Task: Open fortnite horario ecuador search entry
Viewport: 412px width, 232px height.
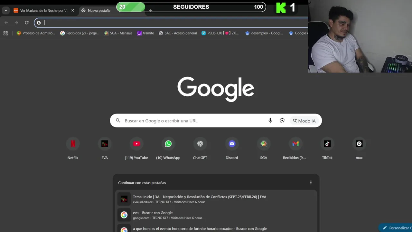Action: coord(216,228)
